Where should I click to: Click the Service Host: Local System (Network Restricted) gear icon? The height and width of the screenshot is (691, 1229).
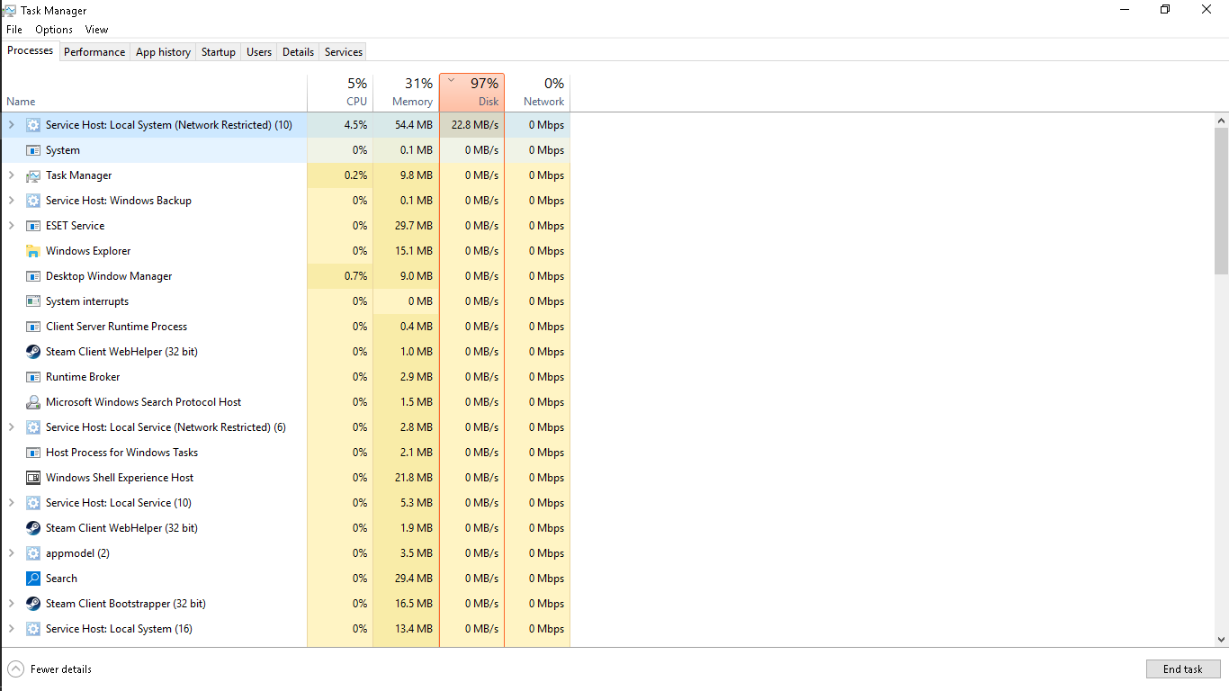tap(33, 125)
